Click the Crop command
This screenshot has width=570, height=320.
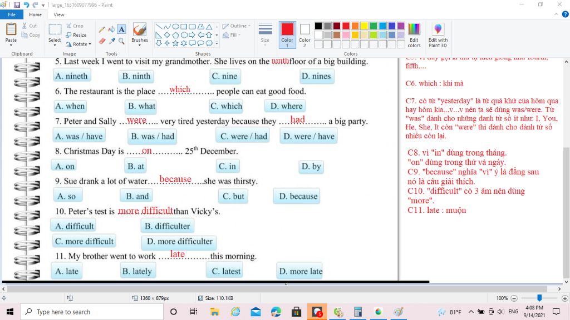(x=75, y=26)
